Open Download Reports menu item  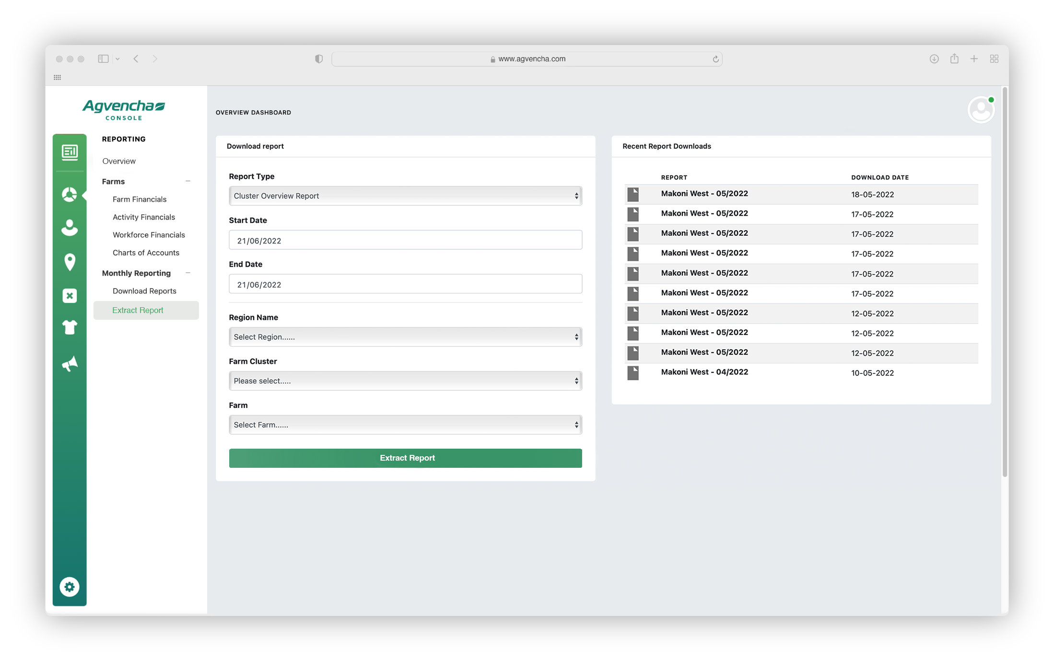(x=144, y=291)
